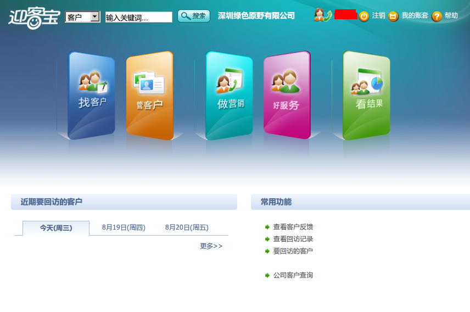The height and width of the screenshot is (312, 470).
Task: Click company name 深圳绿色原野有限公司
Action: tap(256, 15)
